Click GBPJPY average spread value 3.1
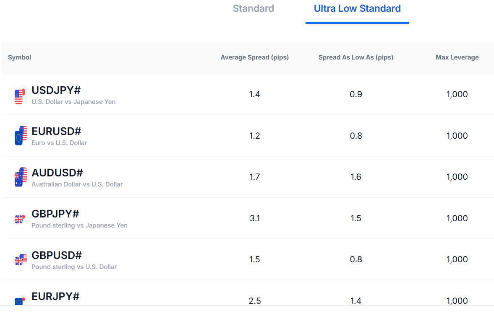 (x=254, y=218)
